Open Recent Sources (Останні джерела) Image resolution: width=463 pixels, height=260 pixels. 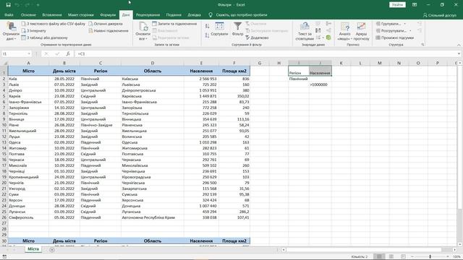point(106,24)
